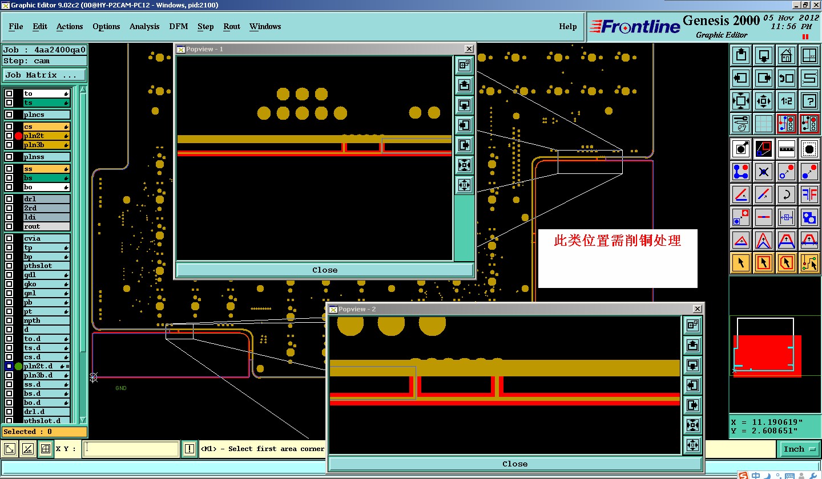The image size is (822, 479).
Task: Select the plain arrow selection tool
Action: (741, 263)
